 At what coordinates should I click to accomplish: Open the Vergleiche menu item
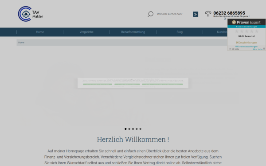coord(86,32)
